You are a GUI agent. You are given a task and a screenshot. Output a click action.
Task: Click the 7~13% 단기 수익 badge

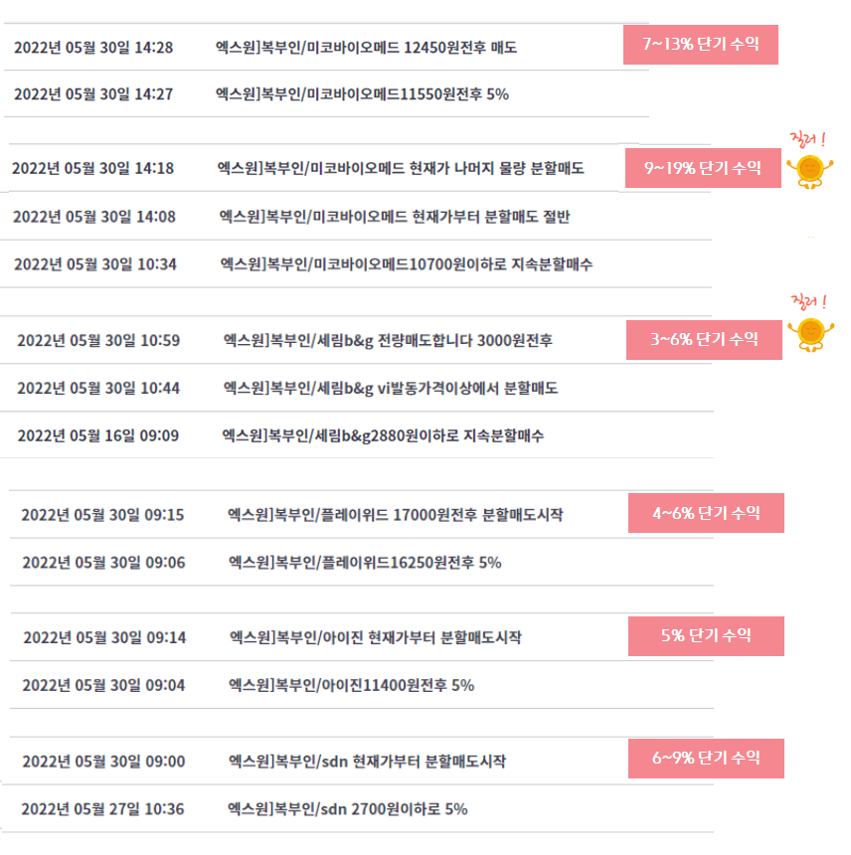click(x=701, y=45)
